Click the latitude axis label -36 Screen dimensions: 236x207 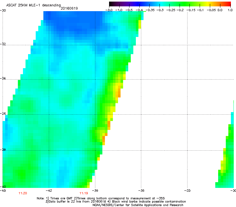(3, 113)
